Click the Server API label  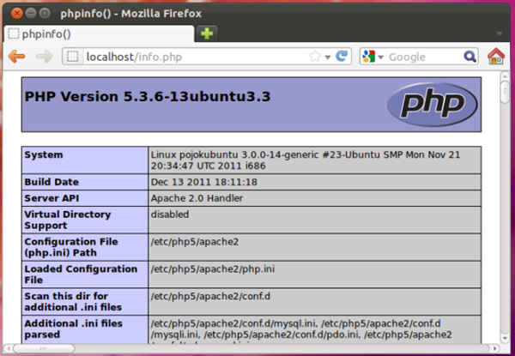(51, 198)
